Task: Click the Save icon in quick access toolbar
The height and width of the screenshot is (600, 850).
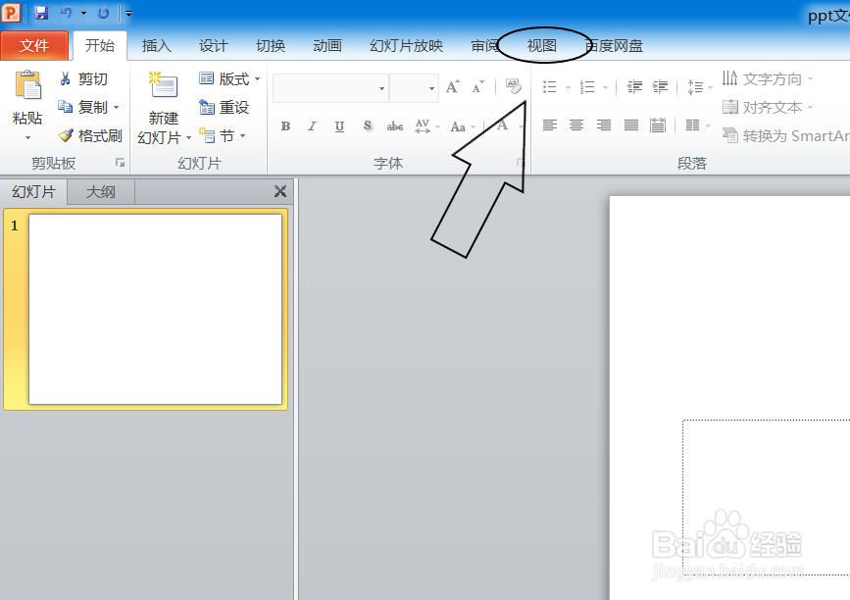Action: tap(41, 13)
